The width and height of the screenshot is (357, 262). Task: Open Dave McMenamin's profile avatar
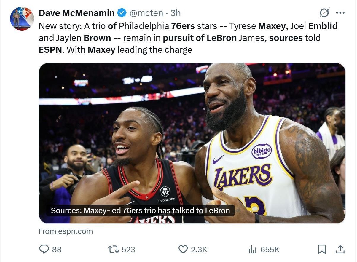pyautogui.click(x=22, y=19)
